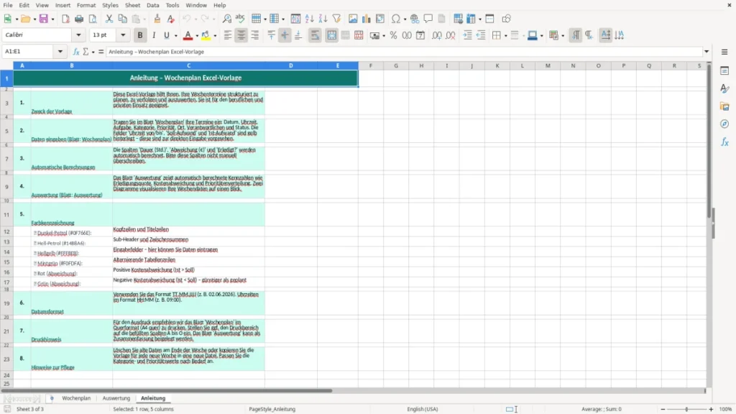
Task: Click the formula input line
Action: point(404,52)
